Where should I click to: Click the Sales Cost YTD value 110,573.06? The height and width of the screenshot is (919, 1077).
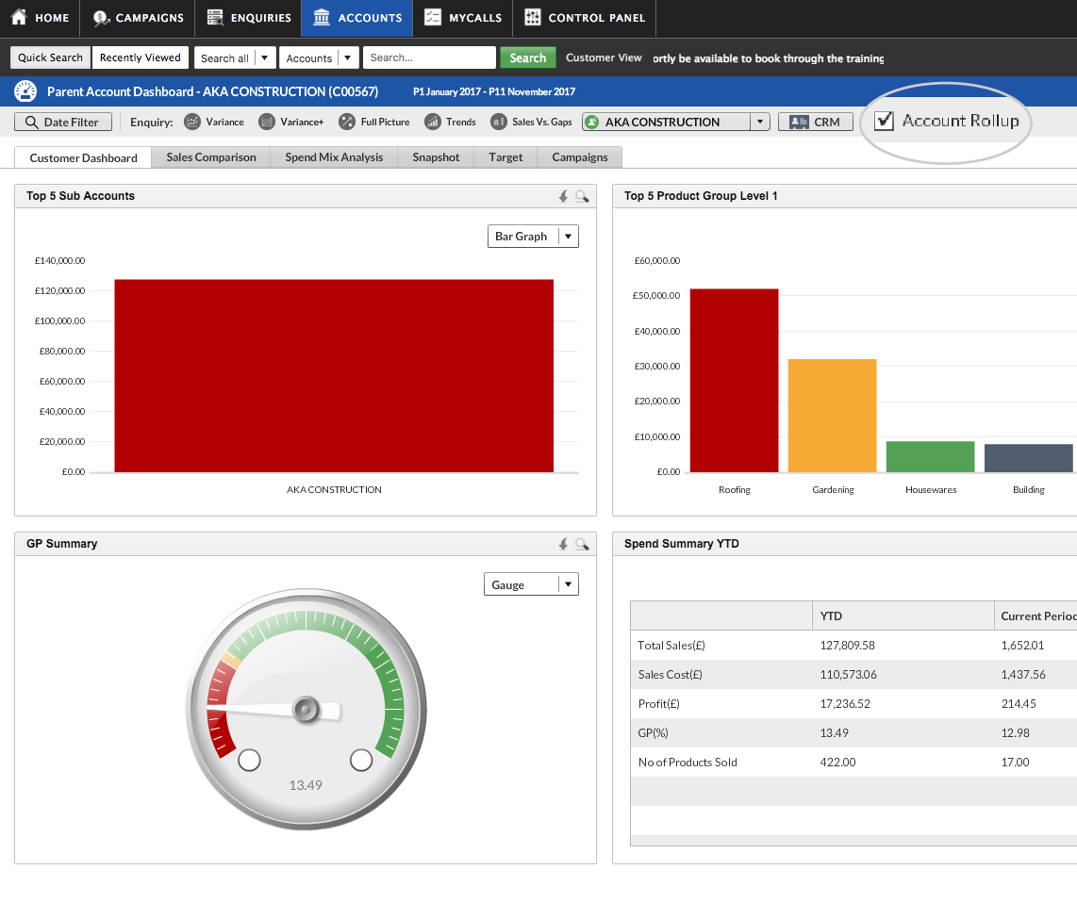click(x=848, y=675)
